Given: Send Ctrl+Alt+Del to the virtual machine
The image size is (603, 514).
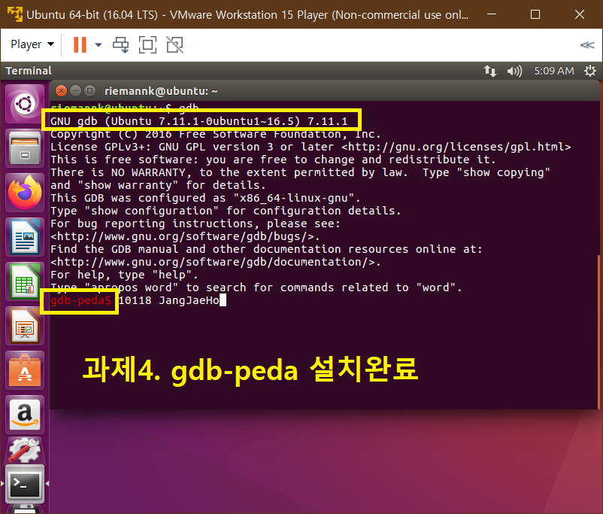Looking at the screenshot, I should click(x=121, y=44).
